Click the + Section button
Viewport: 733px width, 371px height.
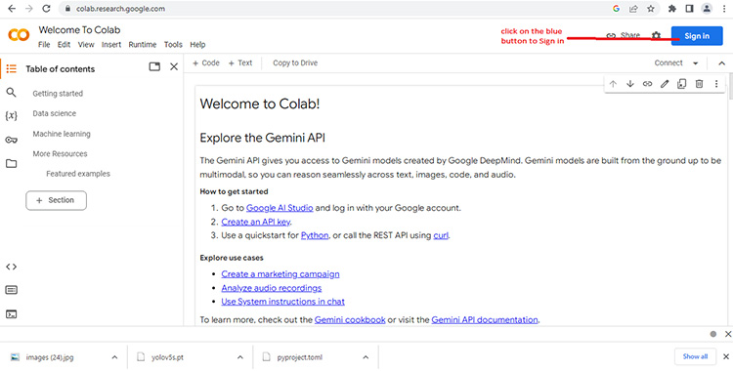pos(56,200)
